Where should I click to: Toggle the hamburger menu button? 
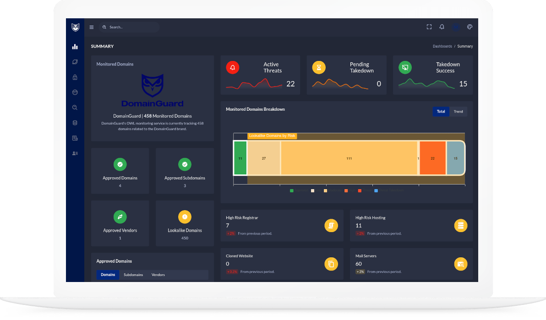[x=92, y=27]
